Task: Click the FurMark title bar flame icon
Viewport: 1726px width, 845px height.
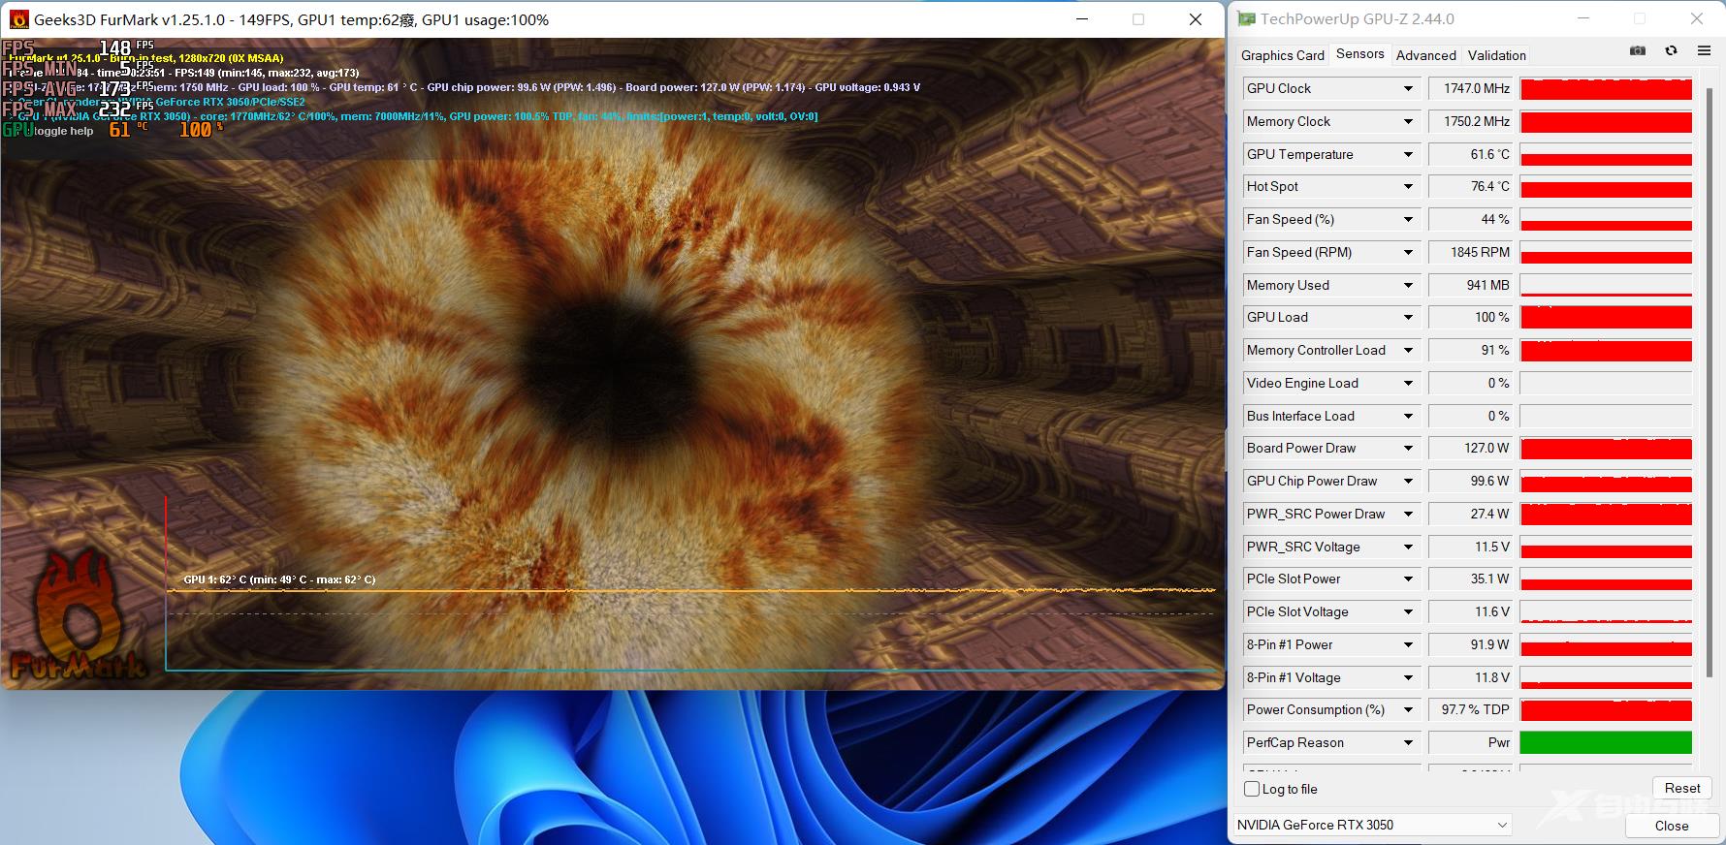Action: (x=18, y=19)
